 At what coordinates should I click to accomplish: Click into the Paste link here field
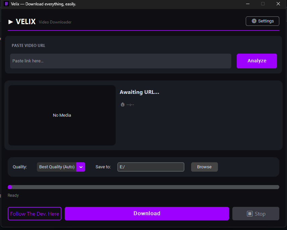coord(121,61)
